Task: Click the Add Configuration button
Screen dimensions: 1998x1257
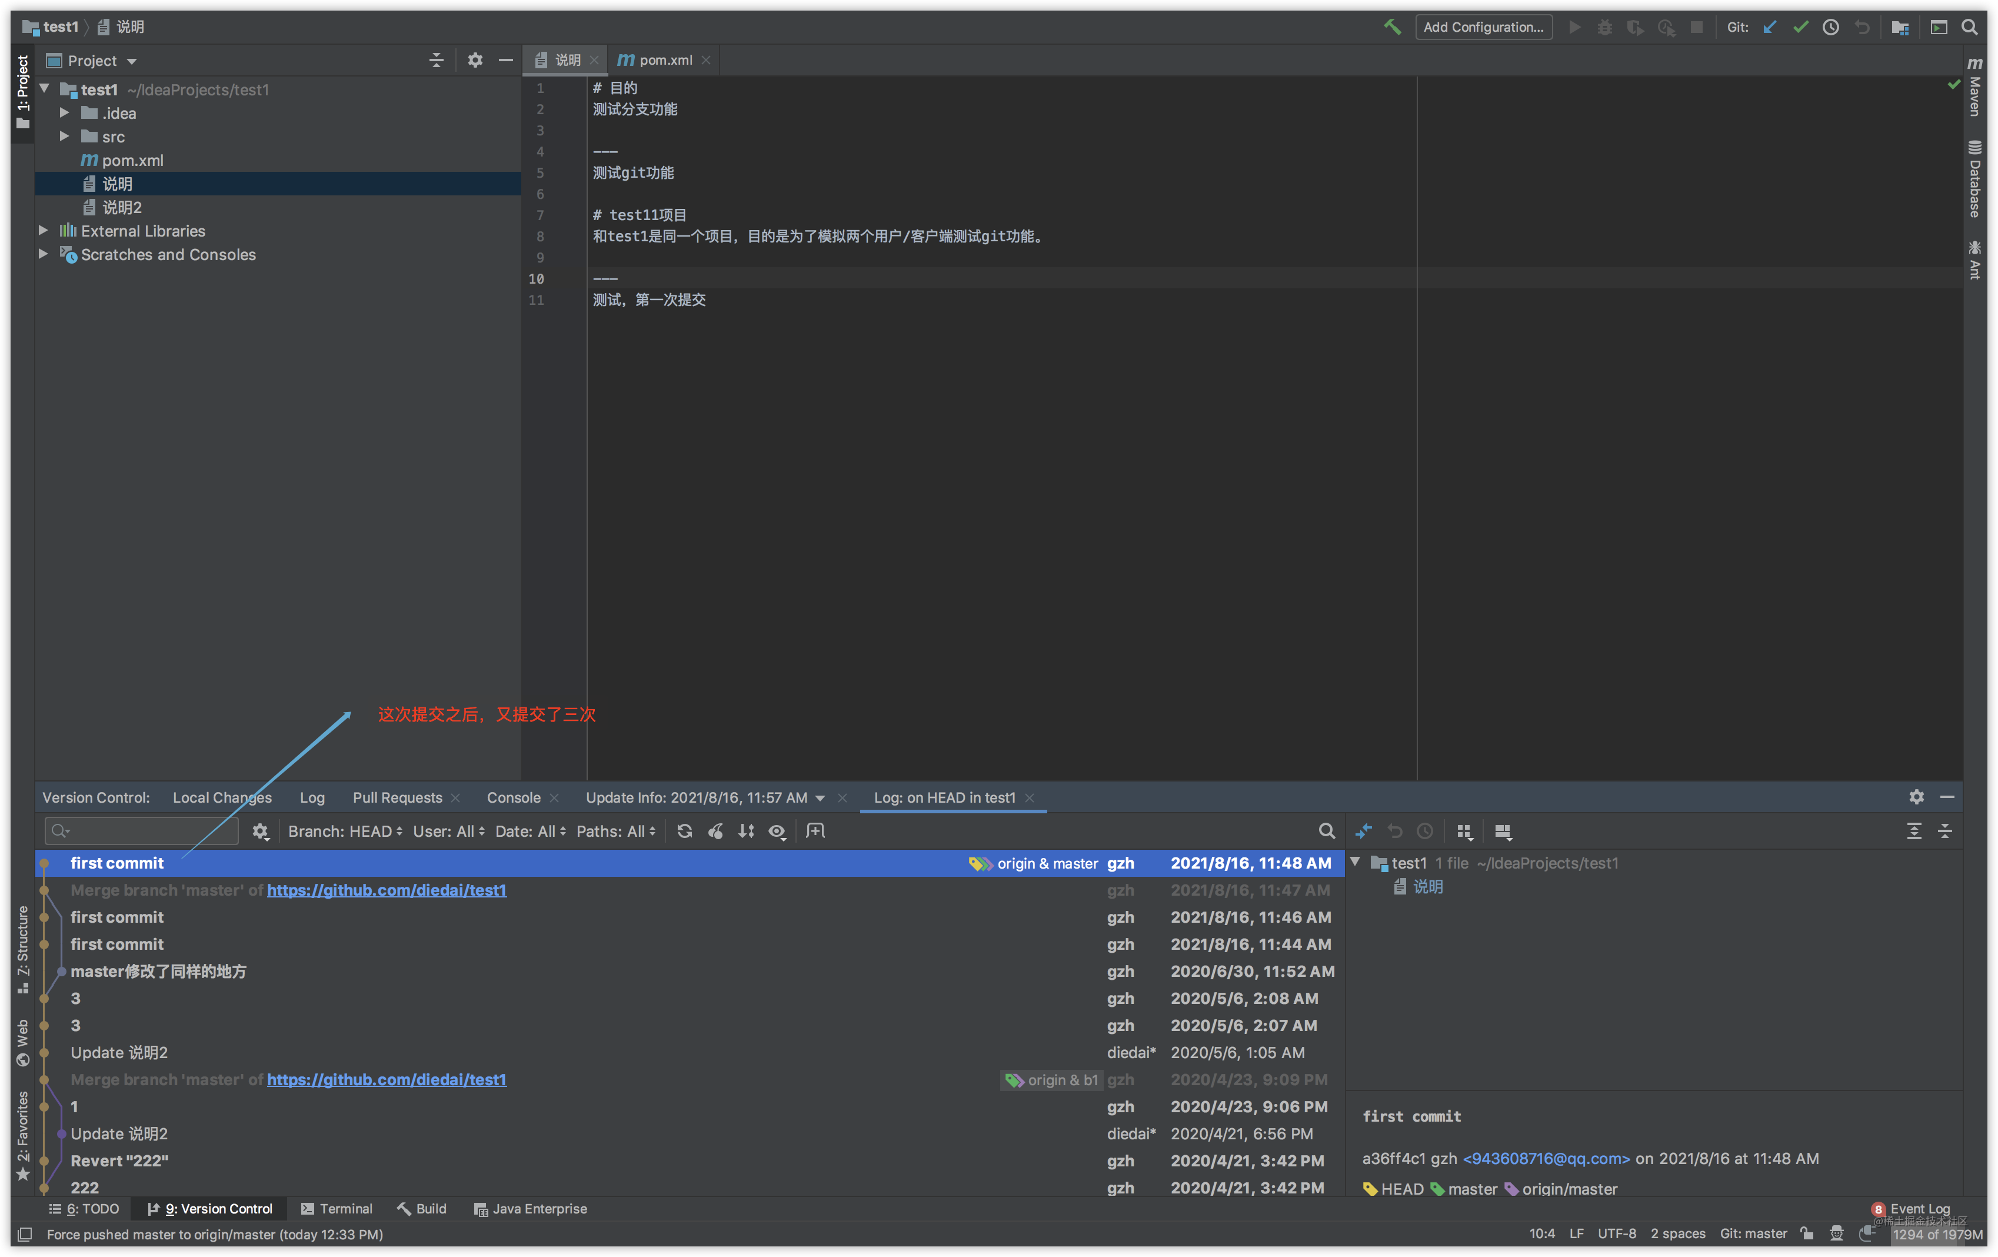Action: (1484, 26)
